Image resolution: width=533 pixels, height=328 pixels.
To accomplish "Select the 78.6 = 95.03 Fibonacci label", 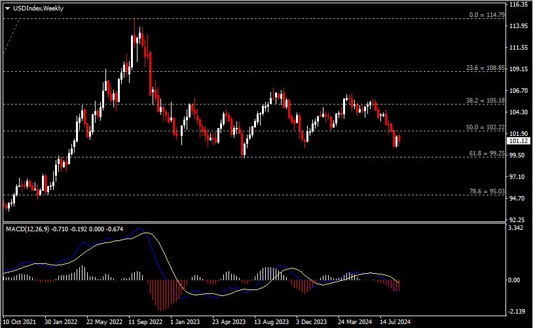I will click(x=487, y=191).
